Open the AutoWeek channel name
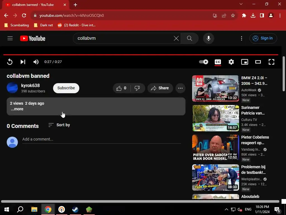 [x=249, y=90]
